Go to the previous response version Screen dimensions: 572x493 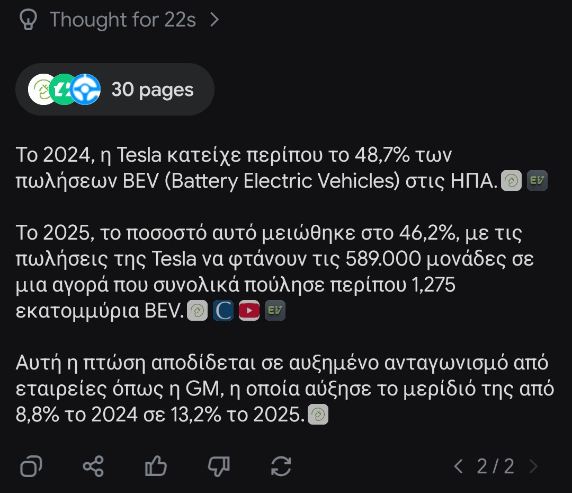pyautogui.click(x=459, y=466)
